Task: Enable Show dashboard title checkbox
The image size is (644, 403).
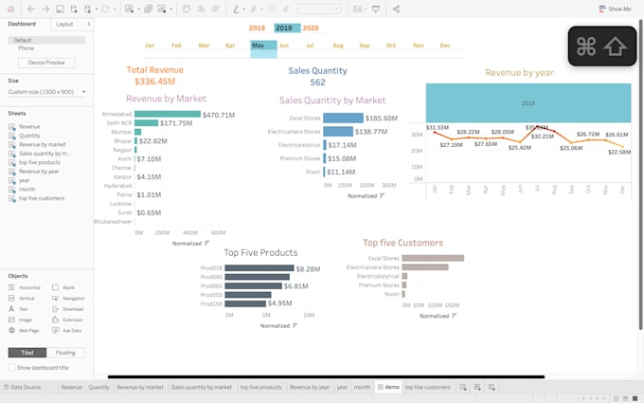Action: coord(12,367)
